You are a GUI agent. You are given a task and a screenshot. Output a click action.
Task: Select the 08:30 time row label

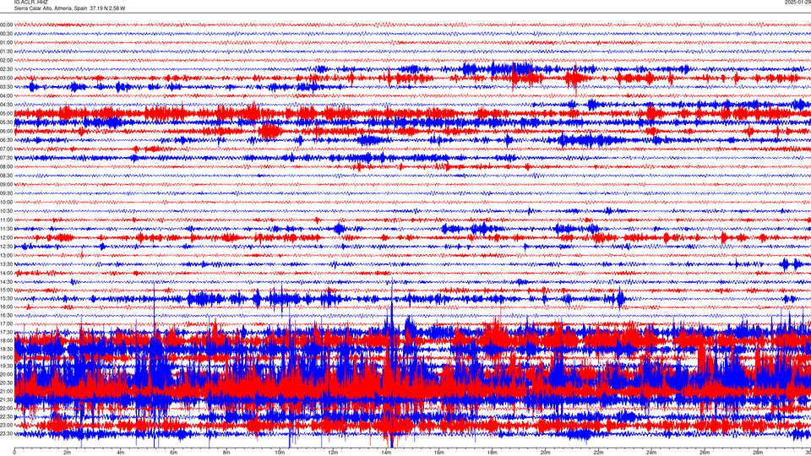[6, 176]
